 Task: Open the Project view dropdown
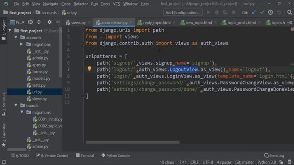(x=17, y=22)
